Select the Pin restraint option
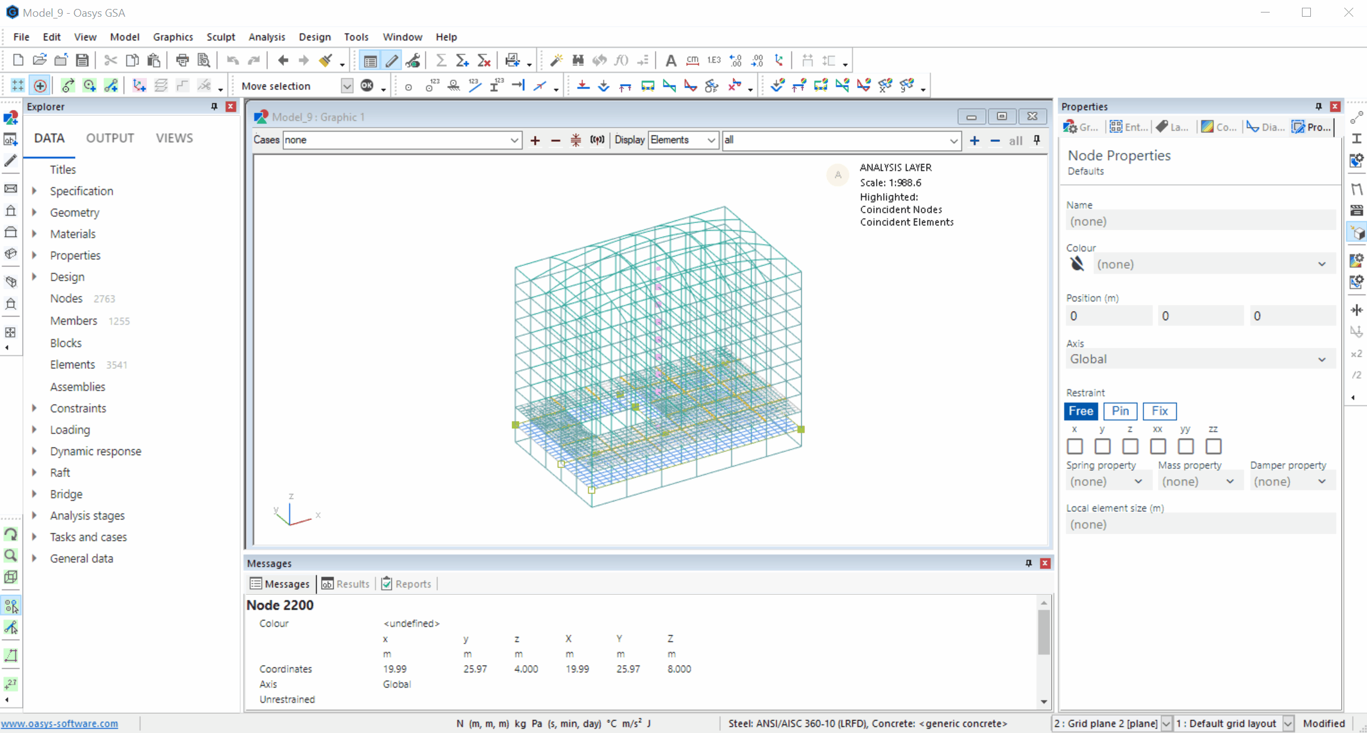 coord(1120,411)
